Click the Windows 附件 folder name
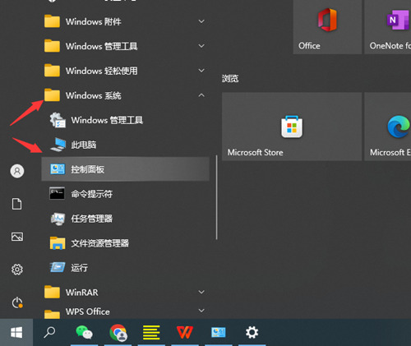Screen dimensions: 411x346 pos(93,21)
